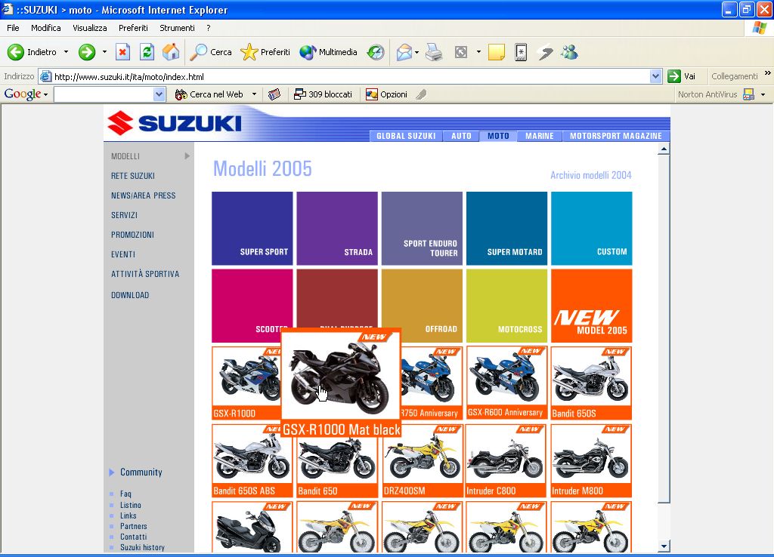Open the Forward button history dropdown arrow
The image size is (774, 557).
coord(104,52)
